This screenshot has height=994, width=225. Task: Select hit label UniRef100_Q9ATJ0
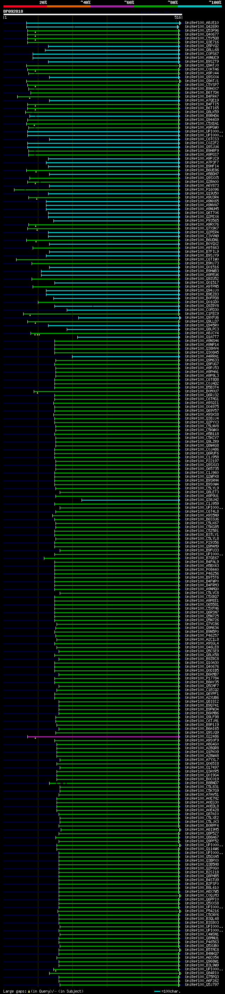click(x=202, y=65)
